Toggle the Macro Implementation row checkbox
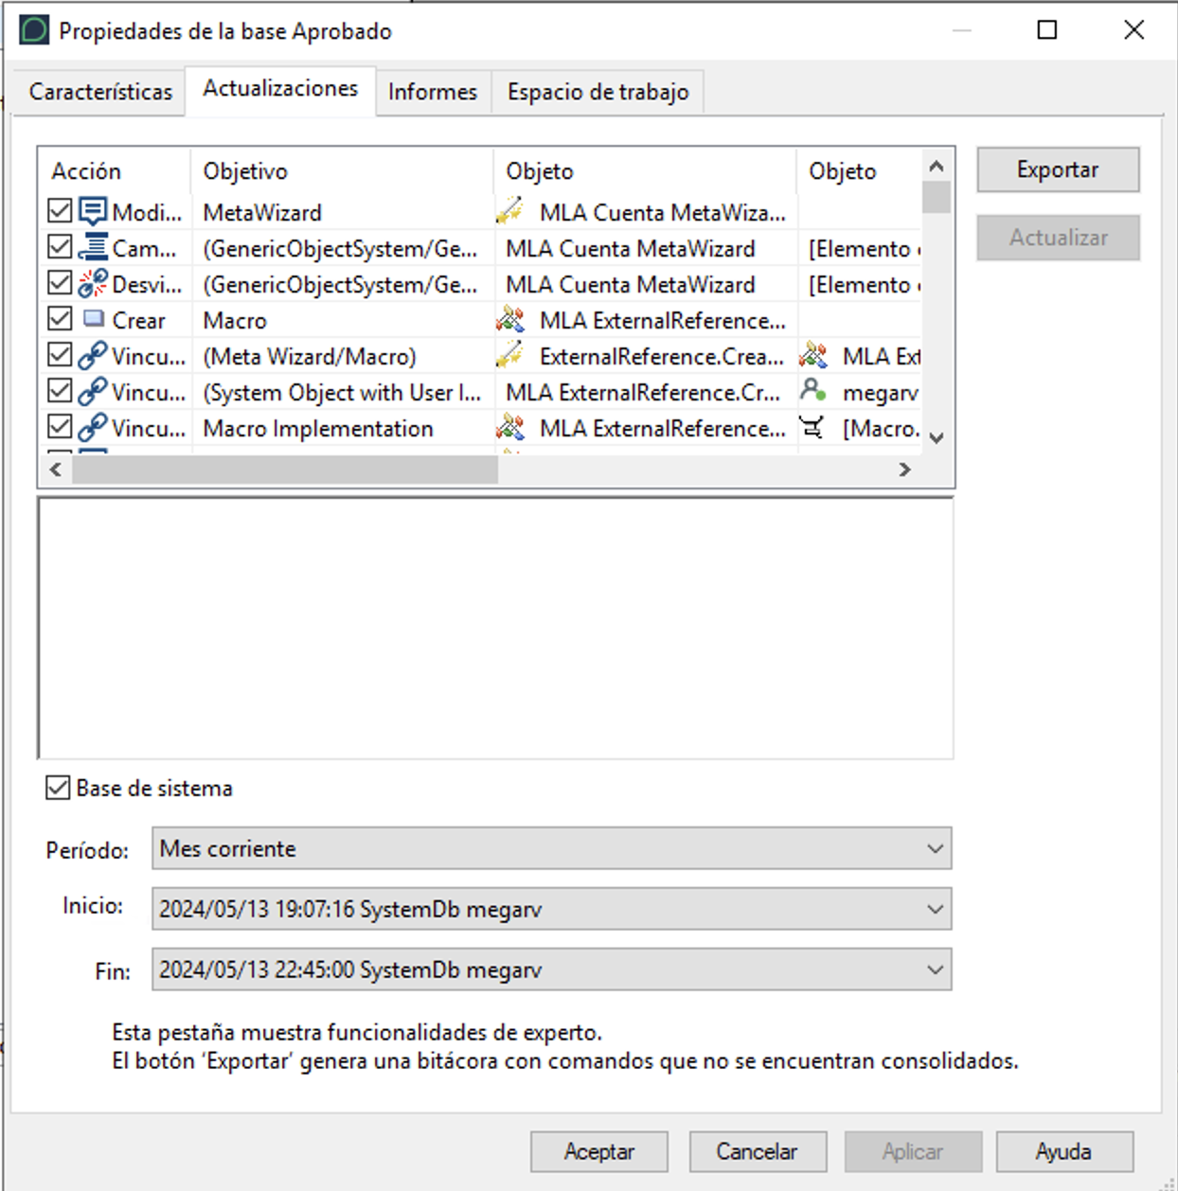The image size is (1178, 1191). click(x=60, y=427)
